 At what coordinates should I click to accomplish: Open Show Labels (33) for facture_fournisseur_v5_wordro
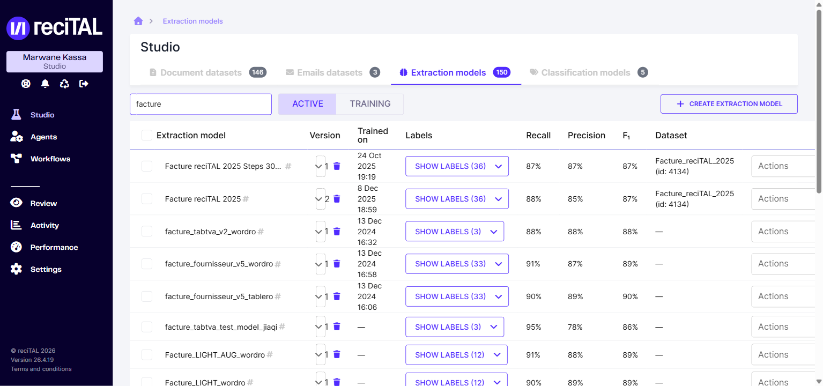[x=457, y=264]
